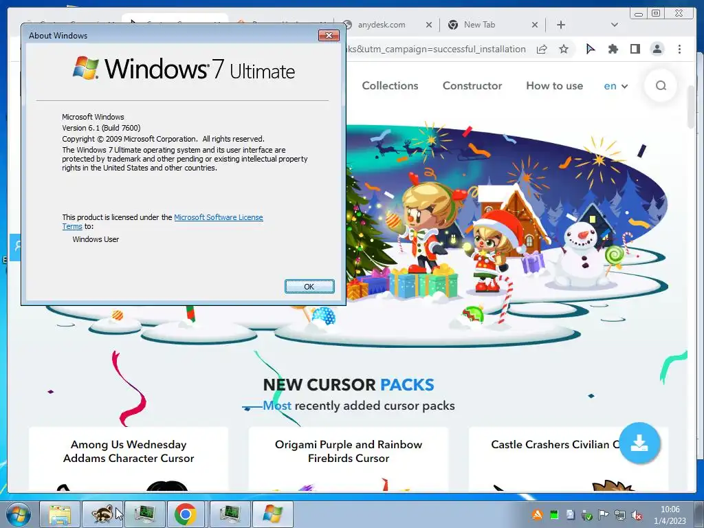Switch to Chrome from the taskbar

[186, 514]
